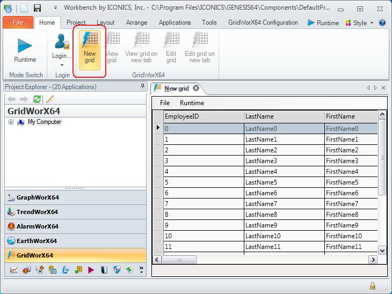The image size is (392, 294).
Task: Pin the Project Explorer panel
Action: 142,86
